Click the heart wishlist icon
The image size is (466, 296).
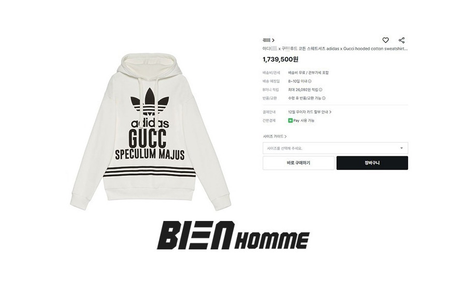[x=385, y=40]
